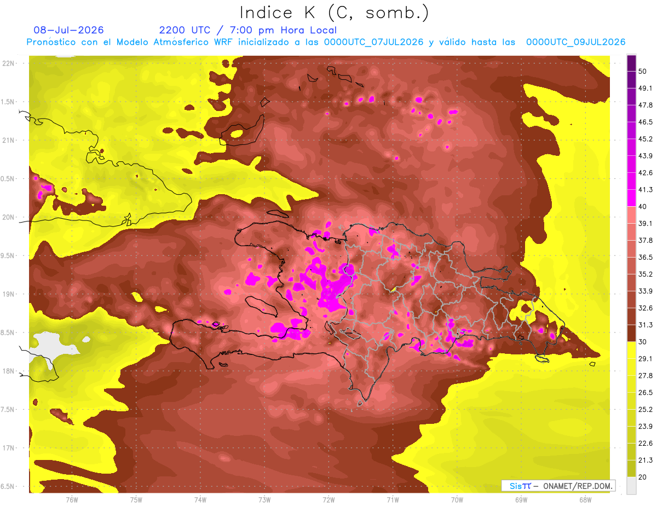Image resolution: width=657 pixels, height=507 pixels.
Task: Click the colorbar value '21.3'
Action: tap(645, 460)
